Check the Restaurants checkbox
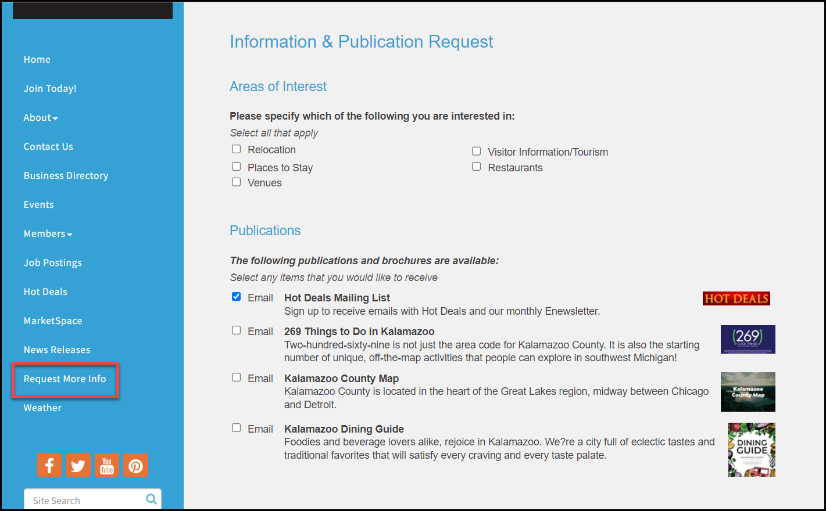 [477, 167]
